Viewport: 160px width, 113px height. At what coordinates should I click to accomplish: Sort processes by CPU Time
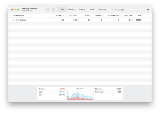pos(72,15)
